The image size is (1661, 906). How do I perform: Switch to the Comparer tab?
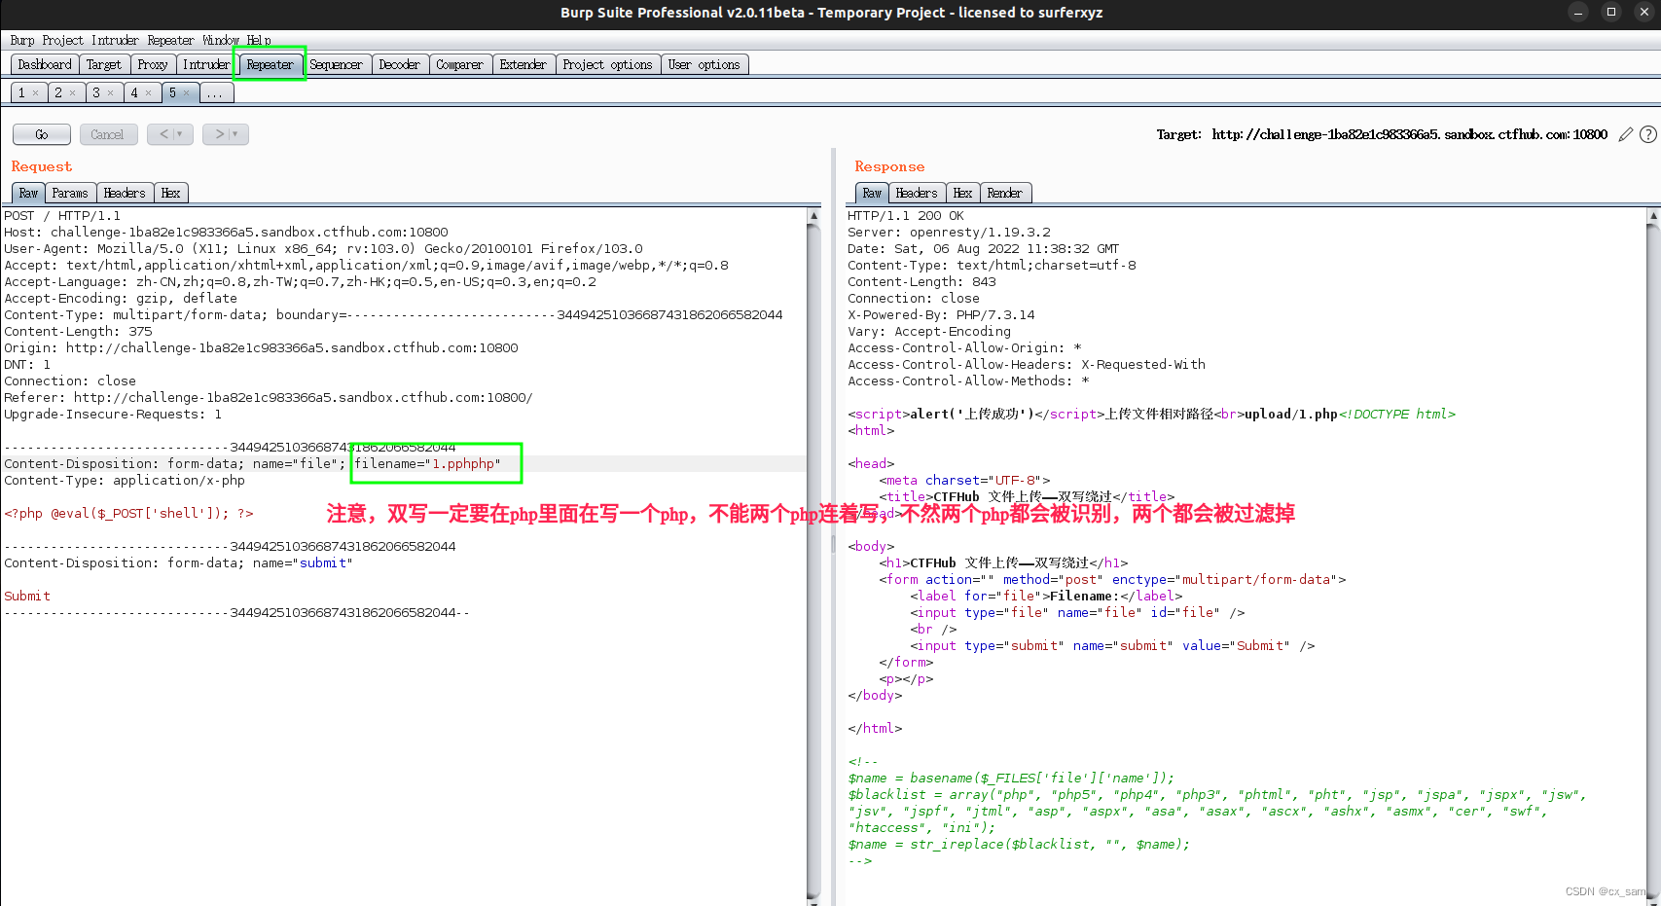(x=460, y=64)
